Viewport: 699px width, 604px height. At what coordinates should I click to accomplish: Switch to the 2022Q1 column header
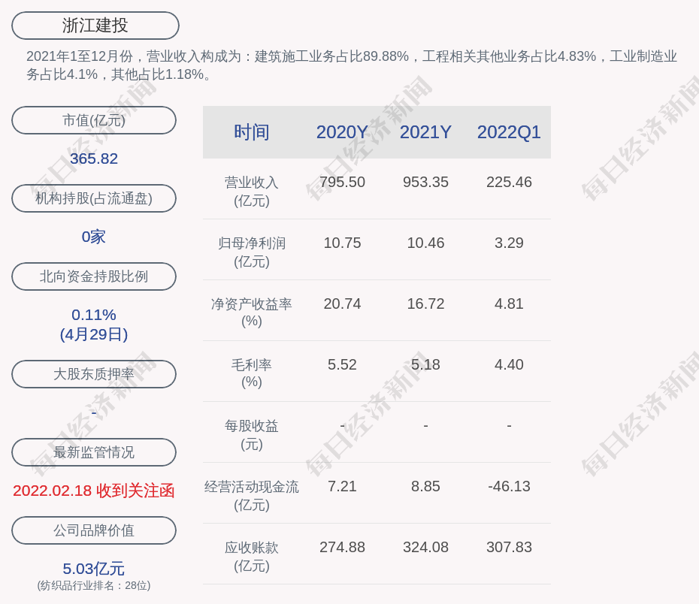pyautogui.click(x=509, y=132)
